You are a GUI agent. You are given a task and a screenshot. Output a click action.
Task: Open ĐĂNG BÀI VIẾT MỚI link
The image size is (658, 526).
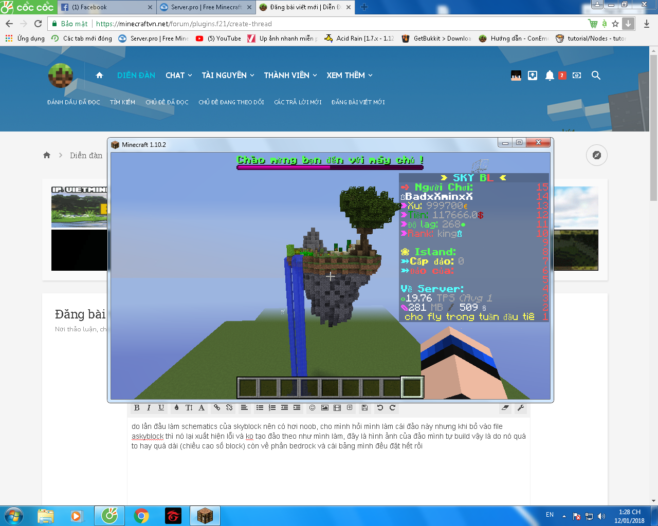tap(358, 102)
